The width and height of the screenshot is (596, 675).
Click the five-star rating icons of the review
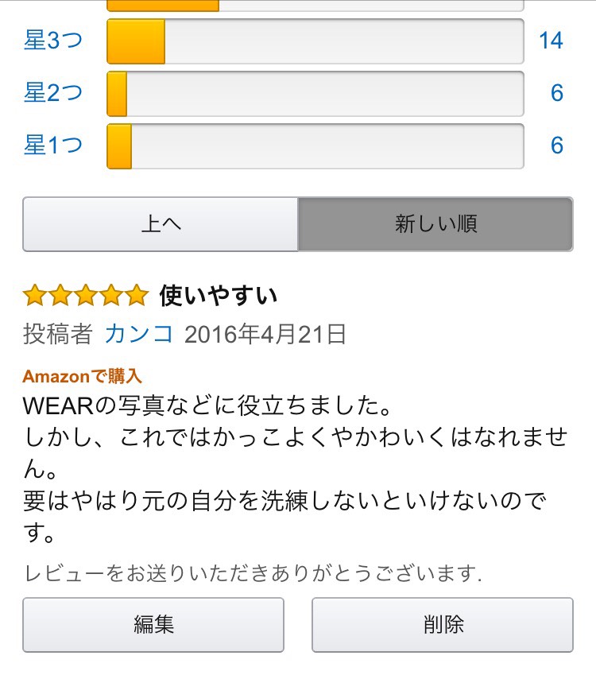[x=85, y=296]
